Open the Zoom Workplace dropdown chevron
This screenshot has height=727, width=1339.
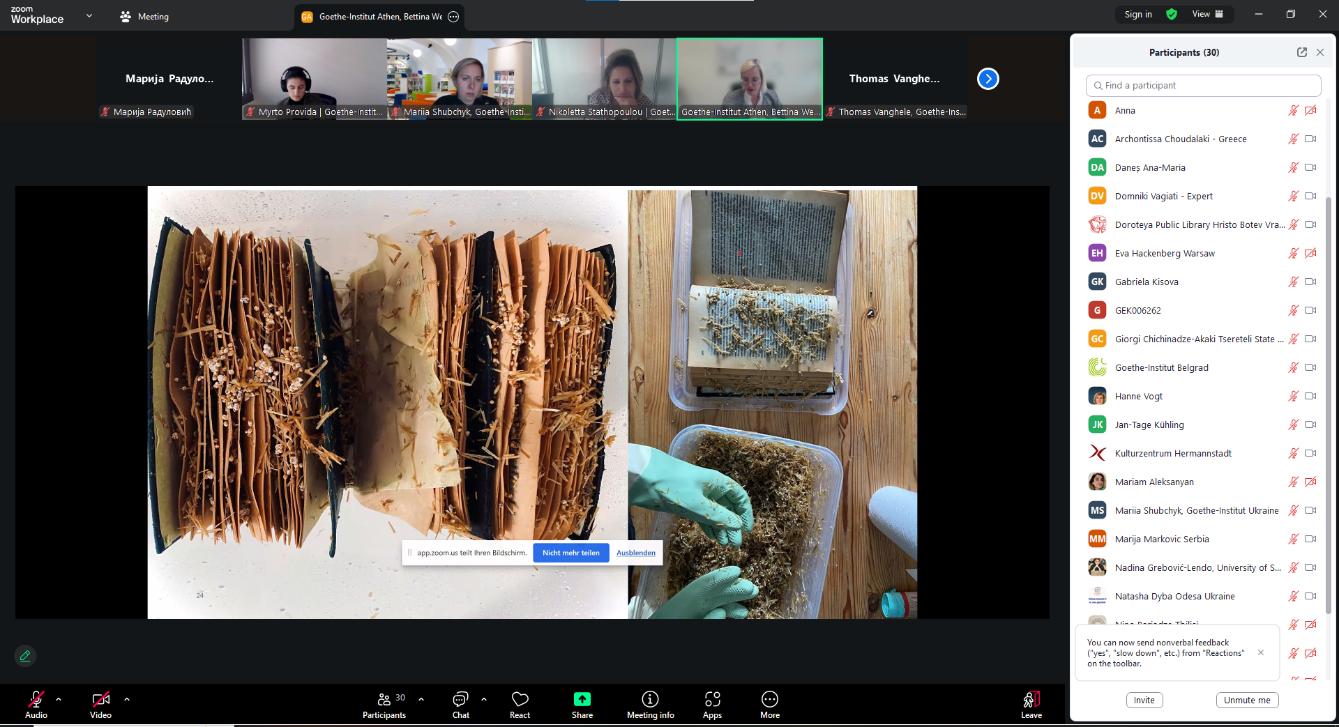click(89, 15)
